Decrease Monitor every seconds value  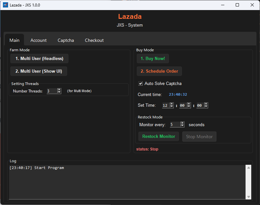click(182, 126)
